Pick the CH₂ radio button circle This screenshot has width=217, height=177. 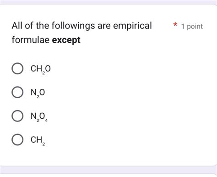17,139
